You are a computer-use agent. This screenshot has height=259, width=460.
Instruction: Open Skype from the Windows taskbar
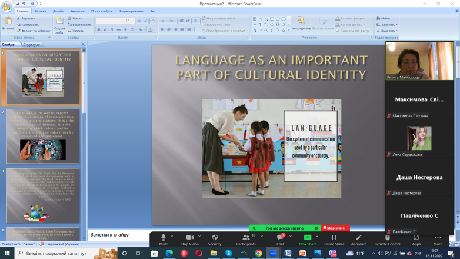pyautogui.click(x=229, y=253)
